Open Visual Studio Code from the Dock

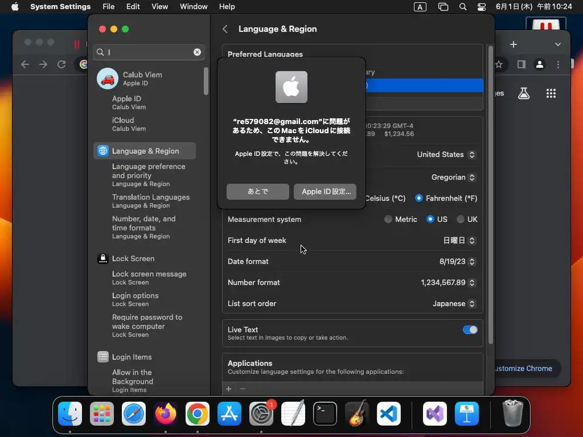[x=388, y=414]
